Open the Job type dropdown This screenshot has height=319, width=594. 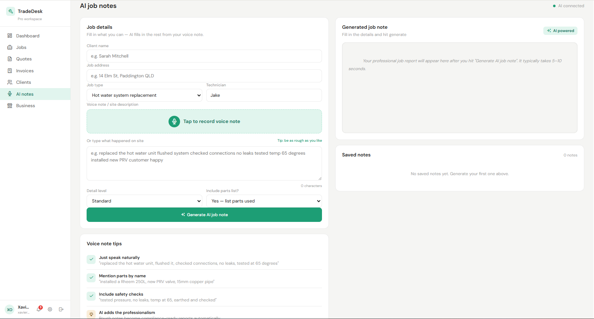coord(144,95)
